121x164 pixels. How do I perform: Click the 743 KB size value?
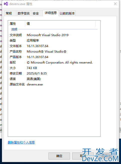pos(32,68)
